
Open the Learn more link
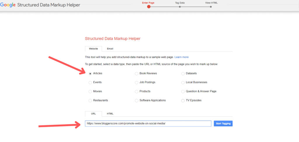tap(182, 57)
